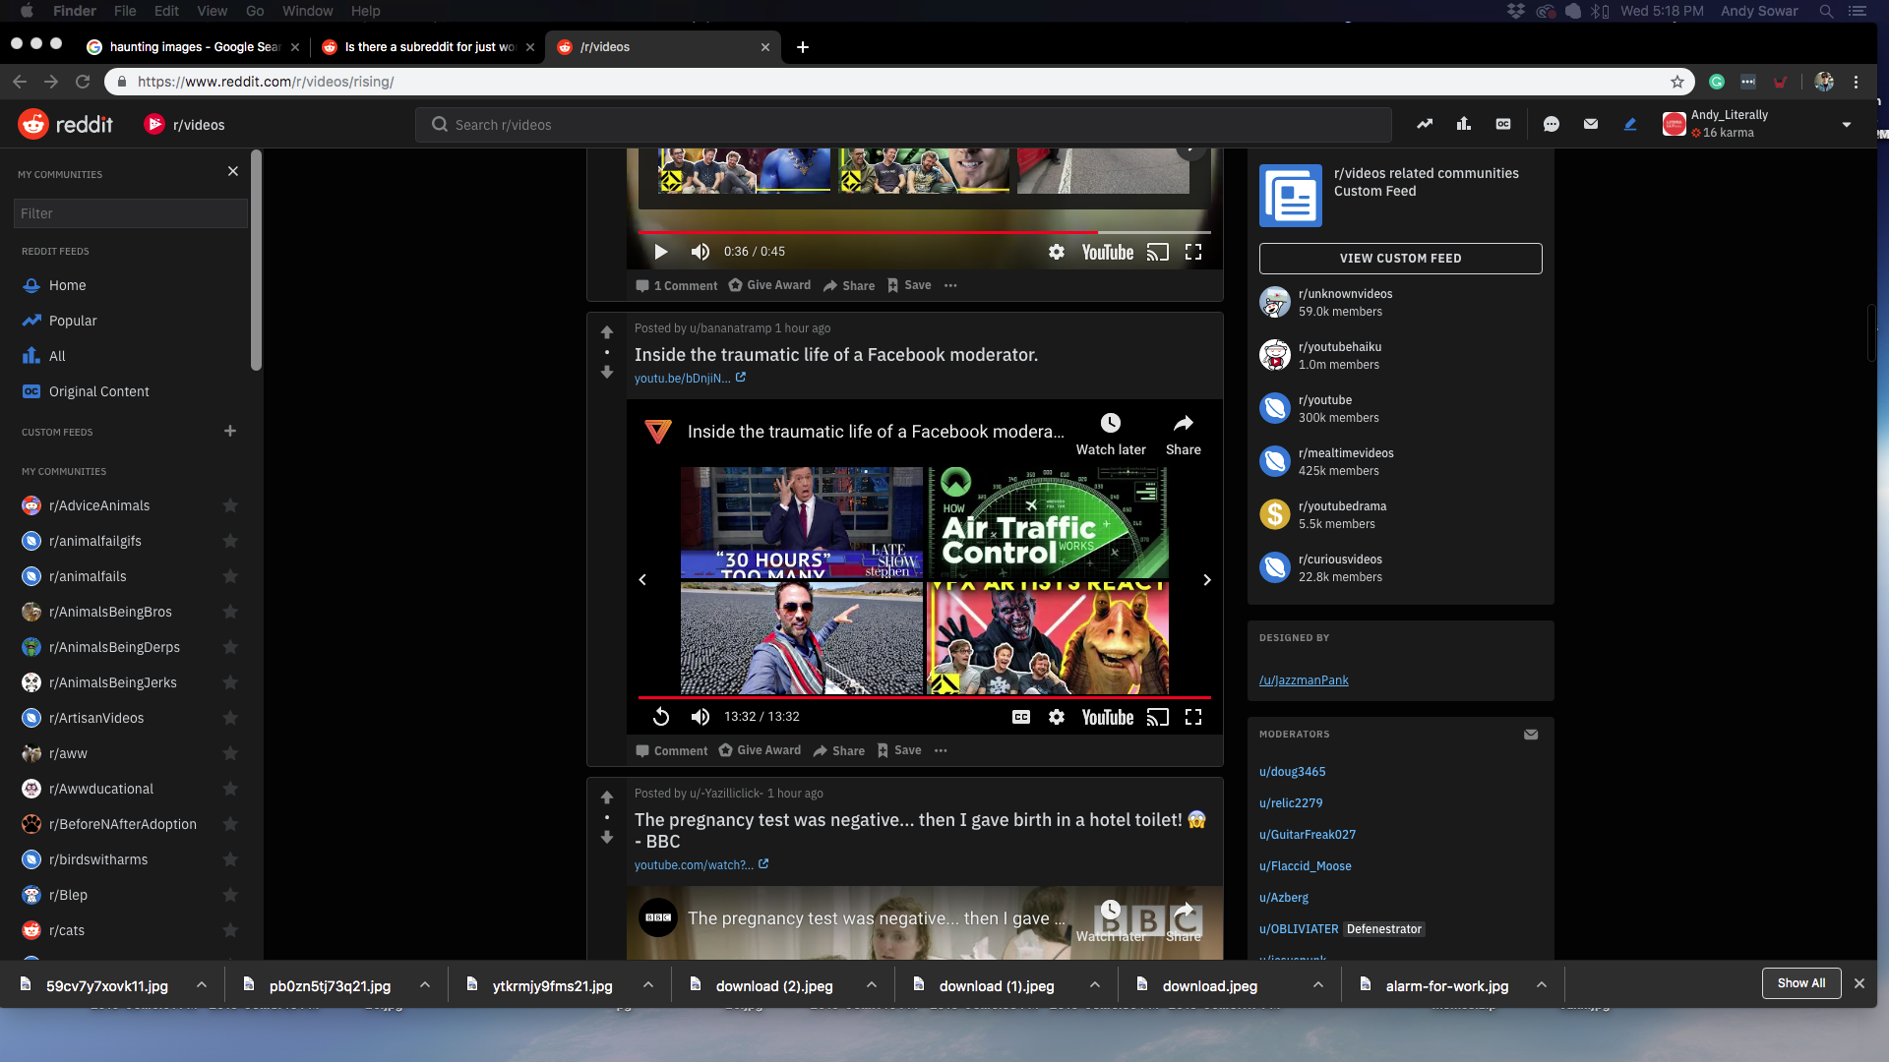Viewport: 1889px width, 1062px height.
Task: Open r/unknownvideos community link
Action: (x=1345, y=294)
